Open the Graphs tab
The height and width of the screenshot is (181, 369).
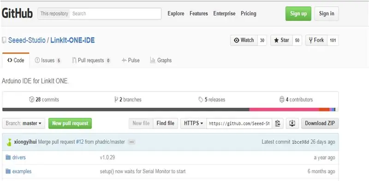click(161, 60)
